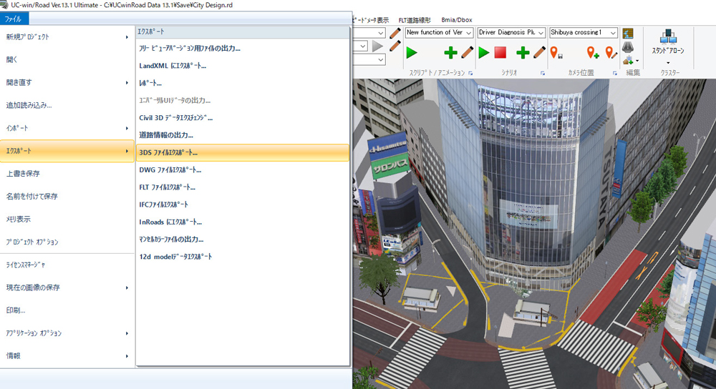716x389 pixels.
Task: Edit the selected script with pencil icon
Action: (467, 52)
